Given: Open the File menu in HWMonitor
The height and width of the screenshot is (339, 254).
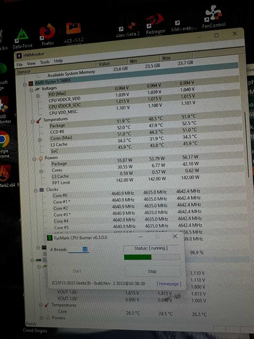Looking at the screenshot, I should 19,64.
